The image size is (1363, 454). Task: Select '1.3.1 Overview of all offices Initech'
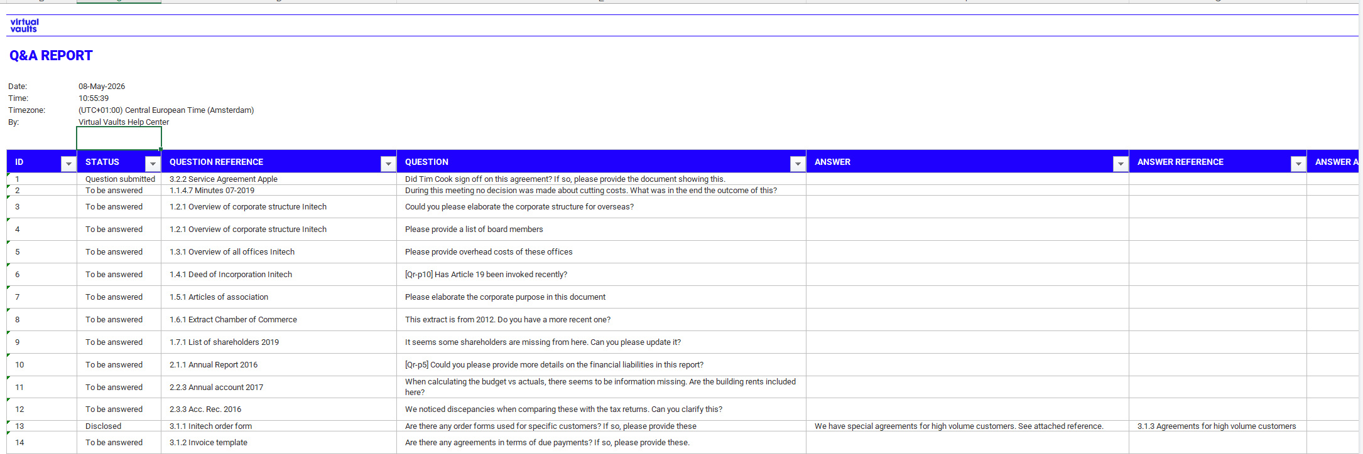pyautogui.click(x=279, y=251)
